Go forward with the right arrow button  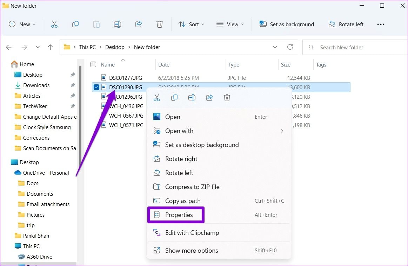point(24,47)
